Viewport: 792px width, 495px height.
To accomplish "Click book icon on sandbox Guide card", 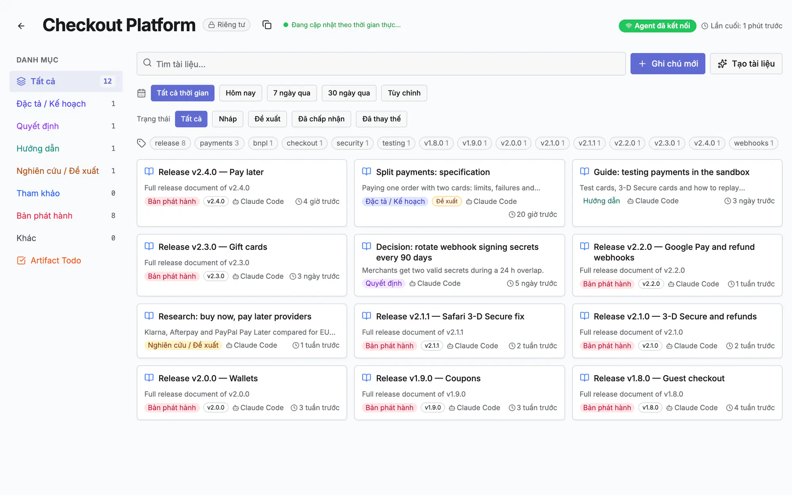I will click(x=584, y=171).
